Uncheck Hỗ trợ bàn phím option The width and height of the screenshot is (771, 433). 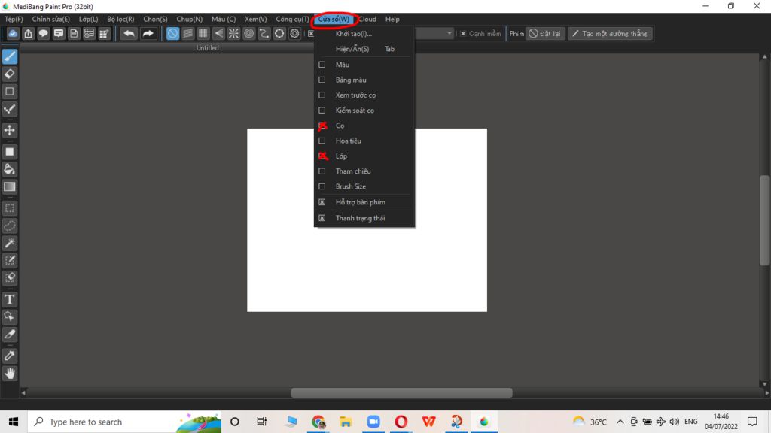pyautogui.click(x=322, y=201)
